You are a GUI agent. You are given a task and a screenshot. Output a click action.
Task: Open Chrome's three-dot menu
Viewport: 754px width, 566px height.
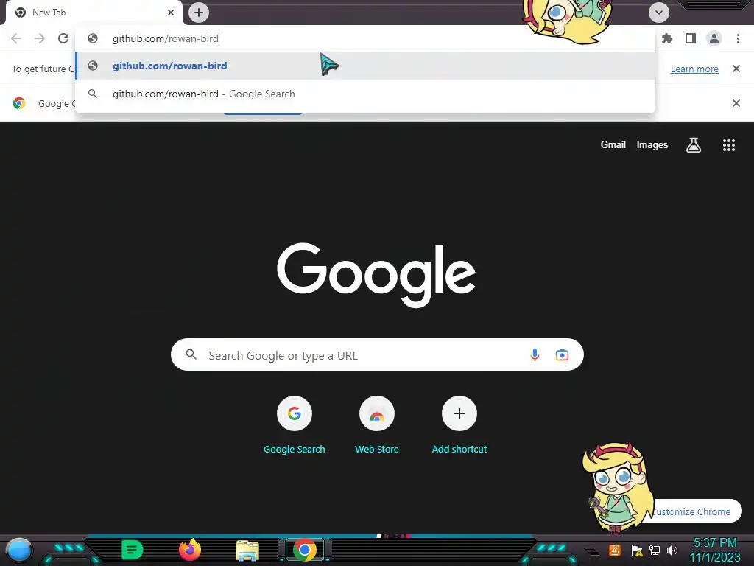click(738, 38)
